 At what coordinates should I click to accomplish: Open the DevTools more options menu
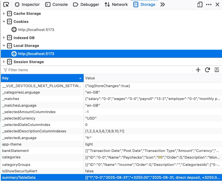pos(209,4)
